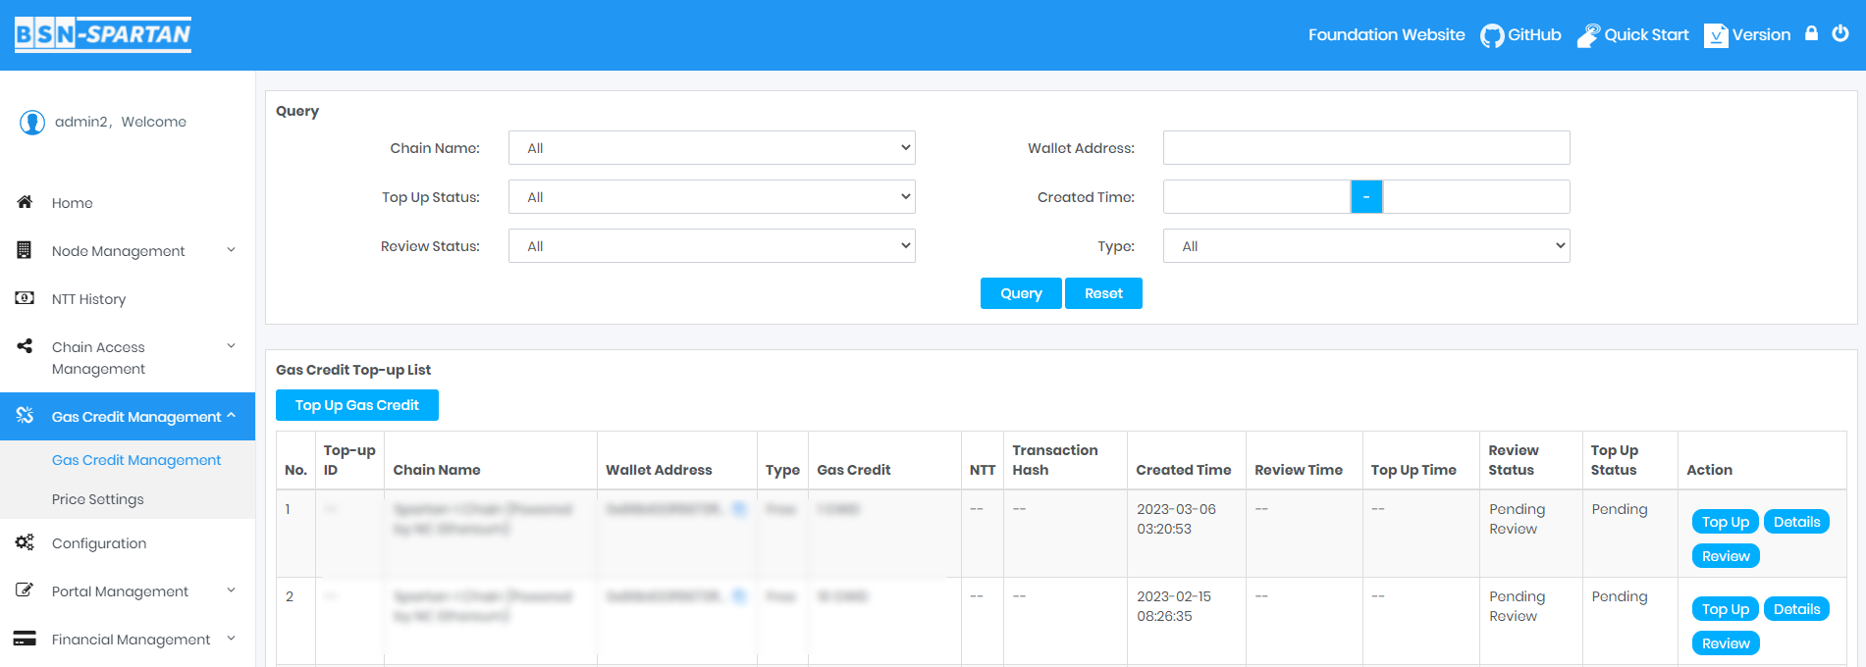Go to NTT History page
Image resolution: width=1866 pixels, height=667 pixels.
88,299
